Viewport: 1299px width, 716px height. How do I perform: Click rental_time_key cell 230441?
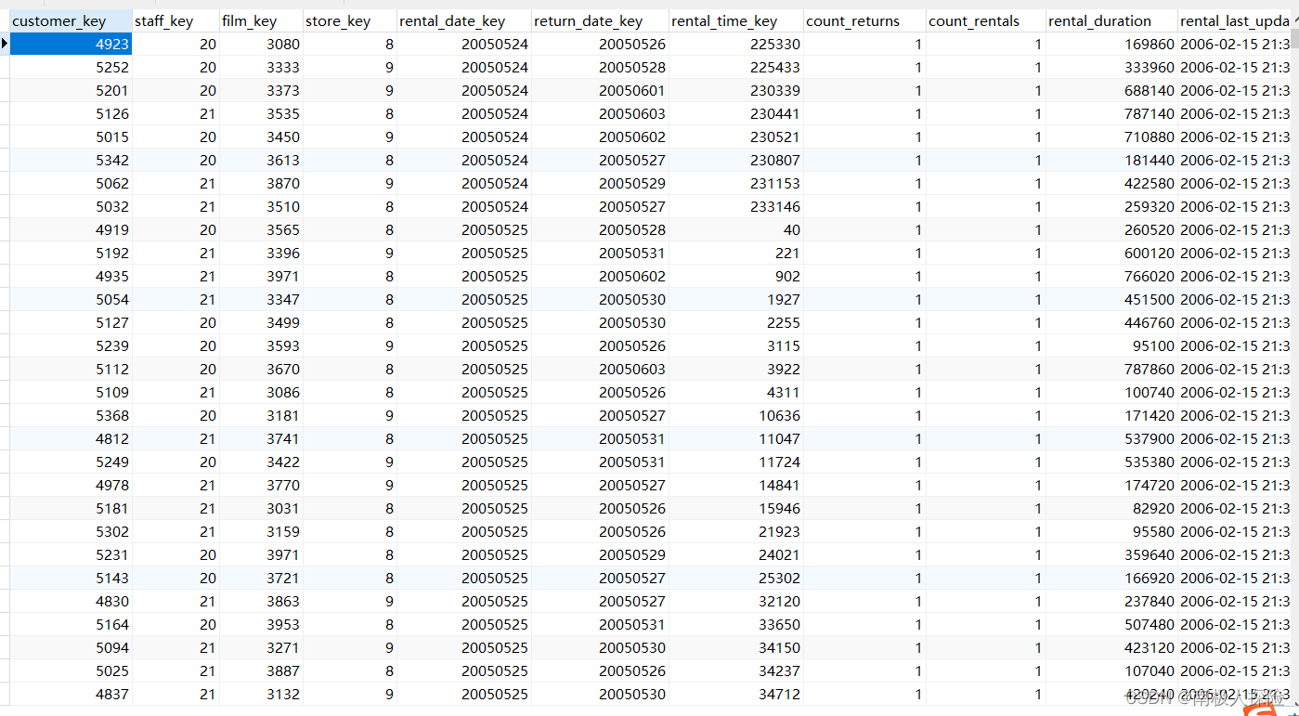coord(736,113)
